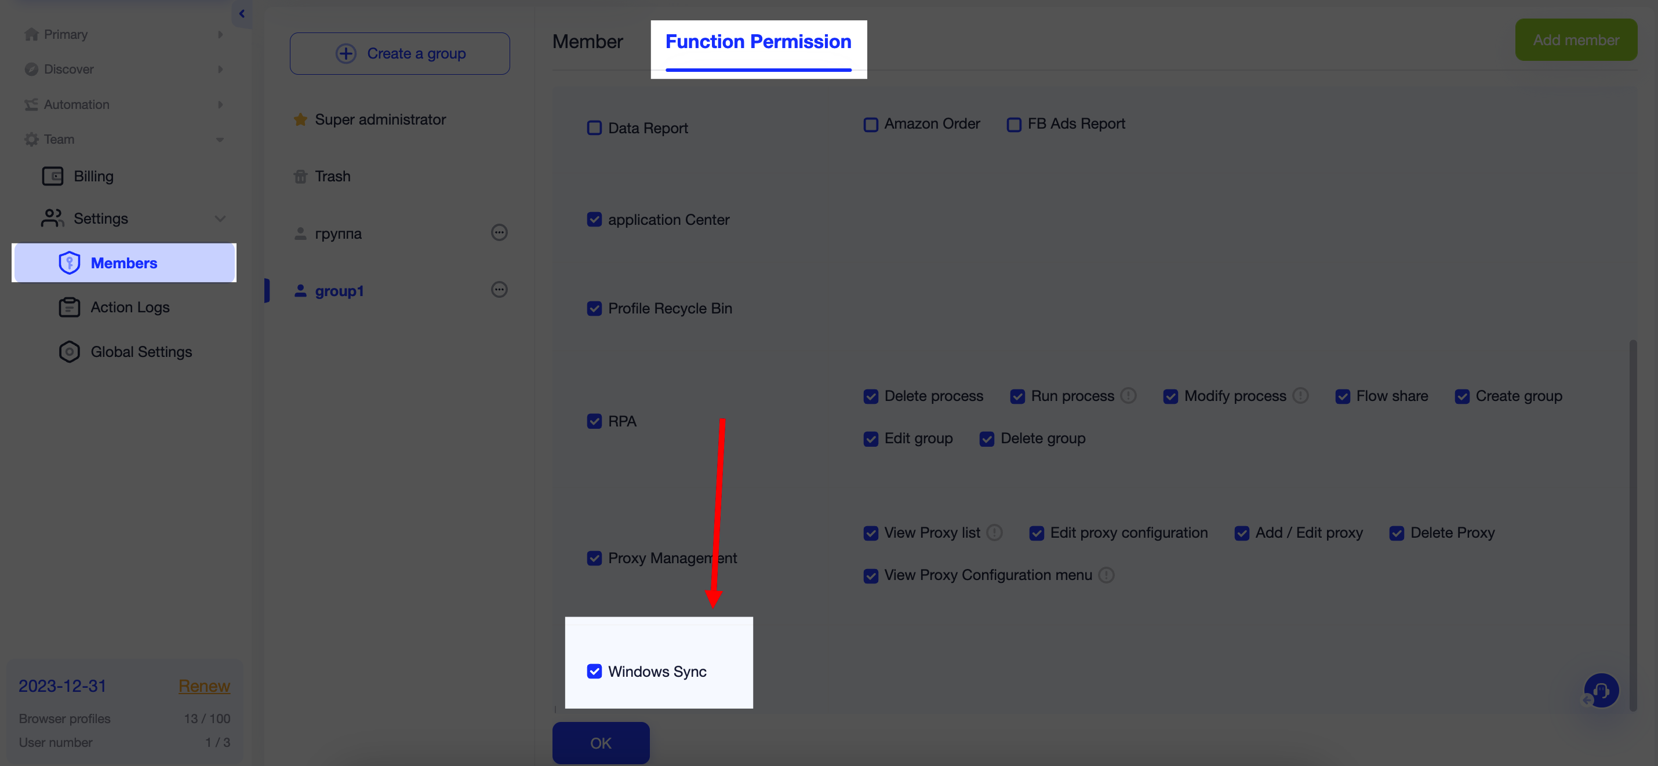
Task: Click the star icon next to Super administrator
Action: [299, 119]
